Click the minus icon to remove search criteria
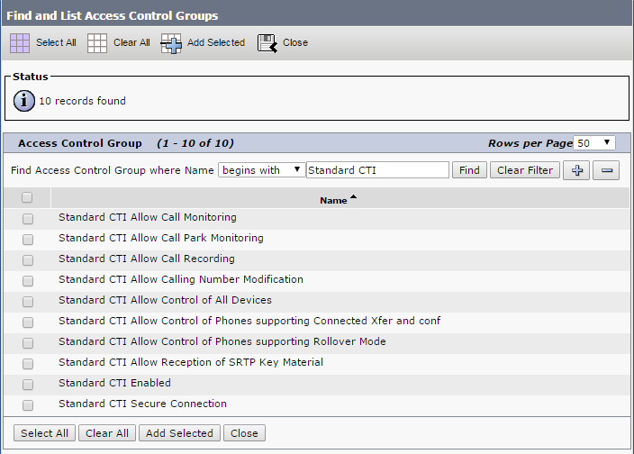The width and height of the screenshot is (634, 454). [606, 170]
